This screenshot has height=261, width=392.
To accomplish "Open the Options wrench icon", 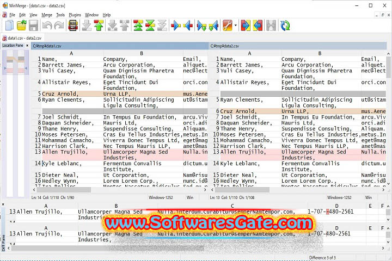I will click(228, 26).
